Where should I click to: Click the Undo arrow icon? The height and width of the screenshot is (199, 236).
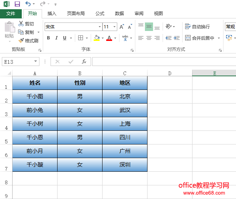pyautogui.click(x=28, y=4)
